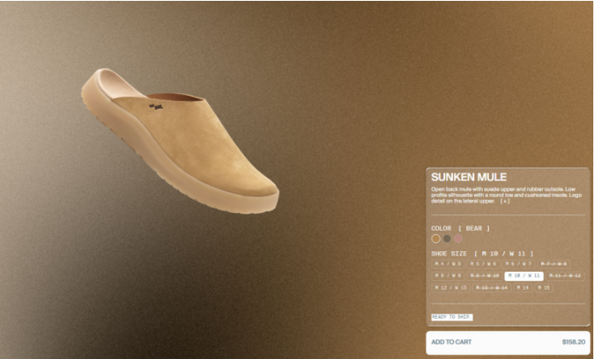Click the Ready to Ship label
Viewport: 595px width, 359px height.
451,317
